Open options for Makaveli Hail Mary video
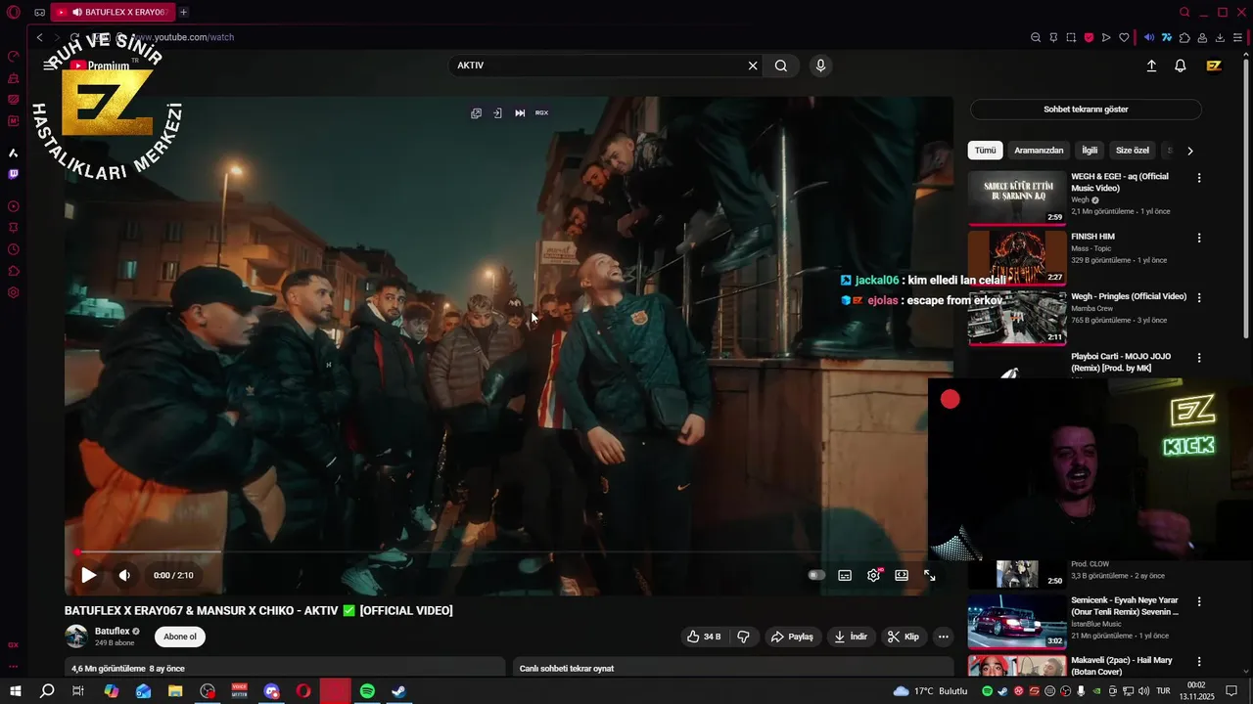 (x=1199, y=662)
